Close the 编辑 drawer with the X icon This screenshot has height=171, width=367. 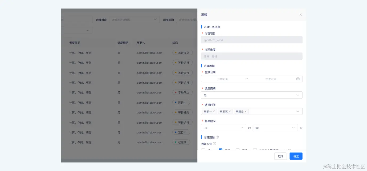click(300, 15)
